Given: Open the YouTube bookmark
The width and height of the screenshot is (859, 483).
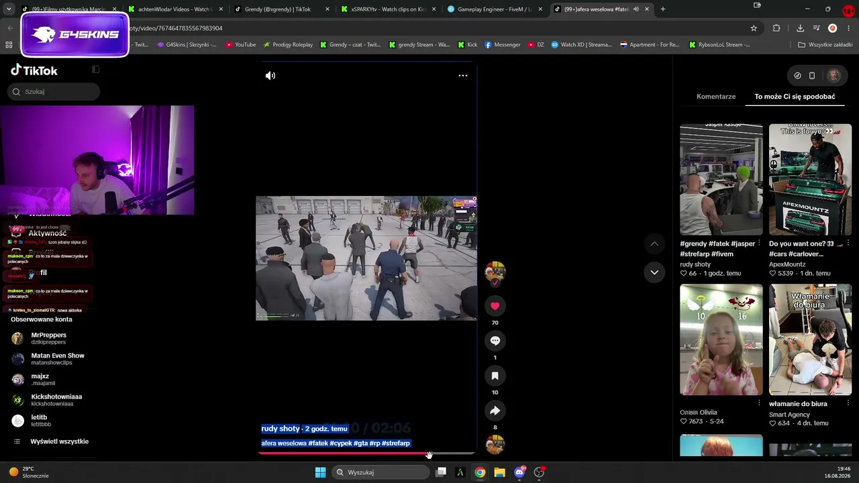Looking at the screenshot, I should tap(240, 45).
